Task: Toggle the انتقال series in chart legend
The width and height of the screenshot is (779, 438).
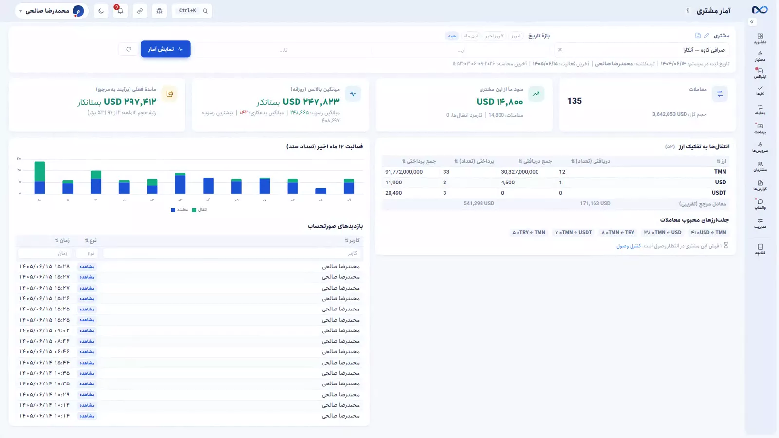Action: (200, 210)
